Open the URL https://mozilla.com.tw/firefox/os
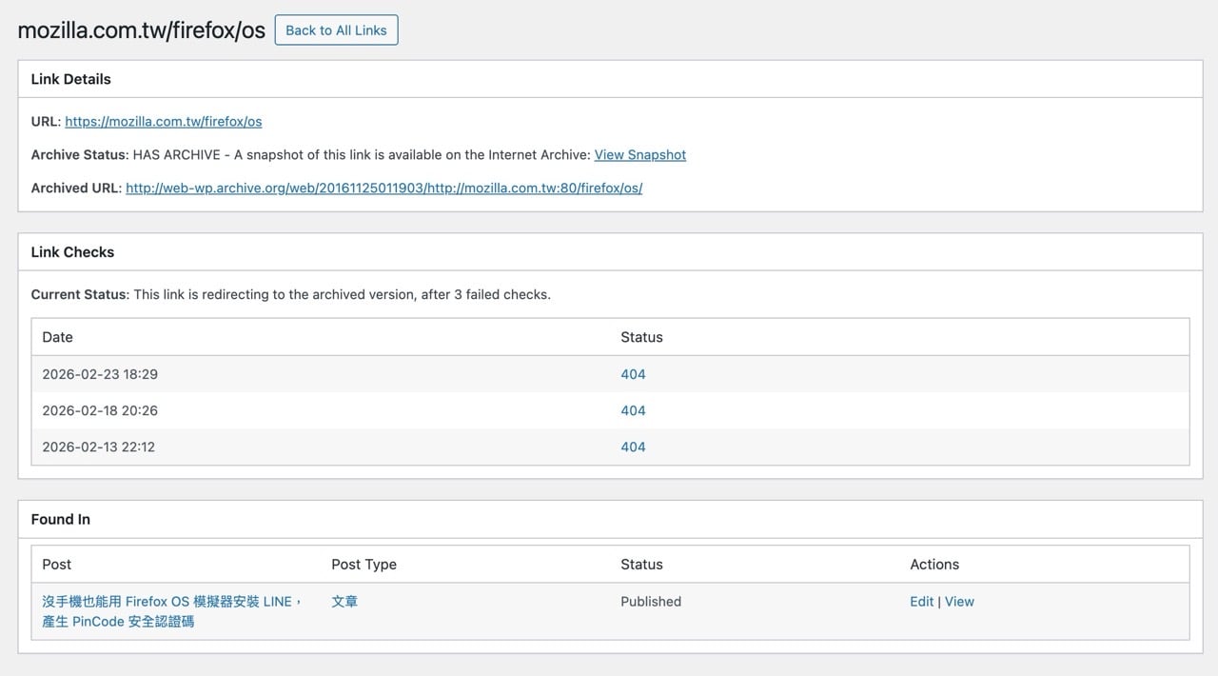 [x=163, y=121]
